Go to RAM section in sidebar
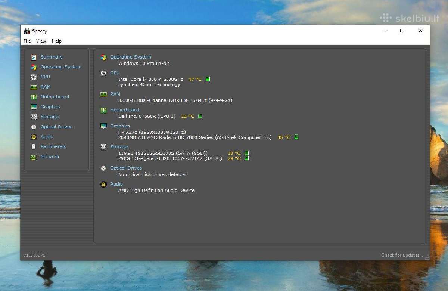The image size is (448, 291). (45, 87)
